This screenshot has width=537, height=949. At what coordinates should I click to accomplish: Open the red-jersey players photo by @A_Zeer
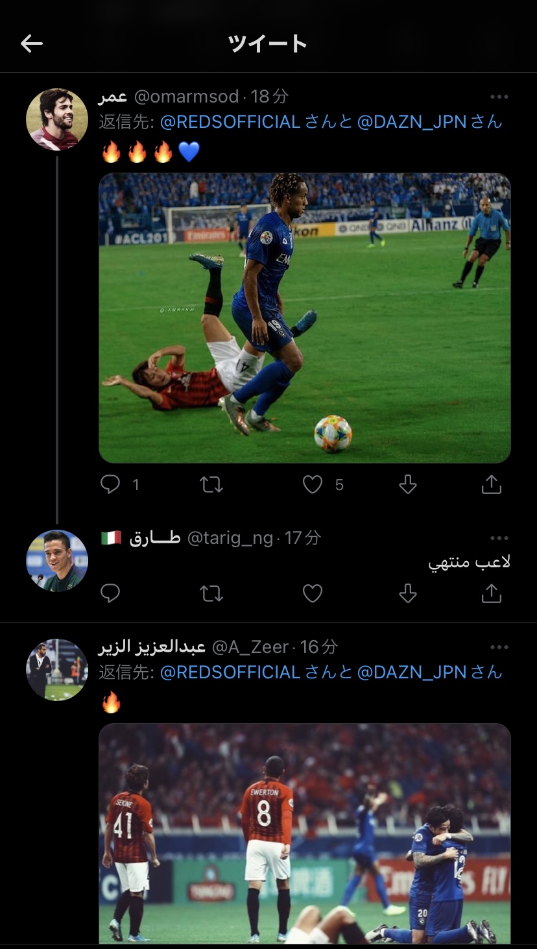click(304, 833)
